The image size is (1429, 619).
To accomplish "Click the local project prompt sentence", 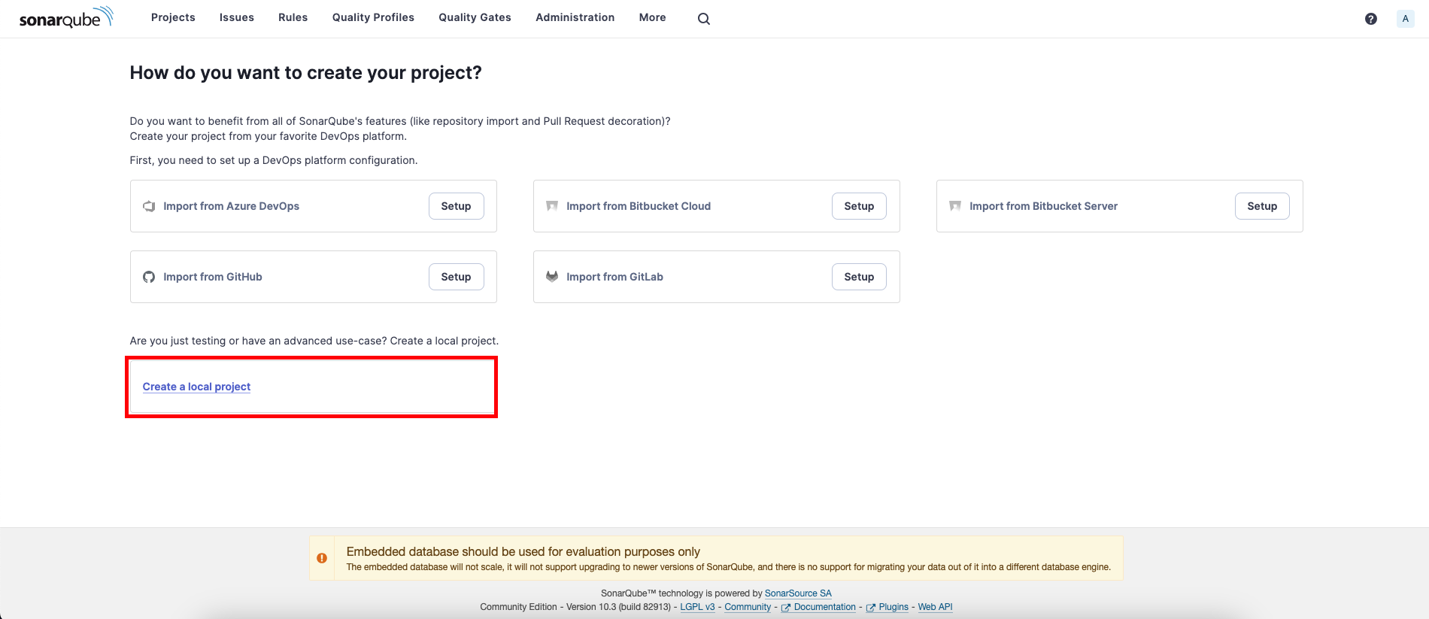I will pos(314,341).
